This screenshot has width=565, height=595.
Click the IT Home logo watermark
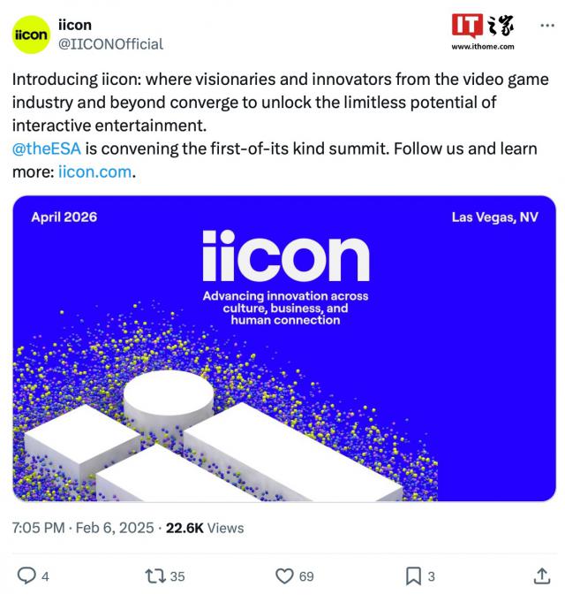[x=481, y=26]
